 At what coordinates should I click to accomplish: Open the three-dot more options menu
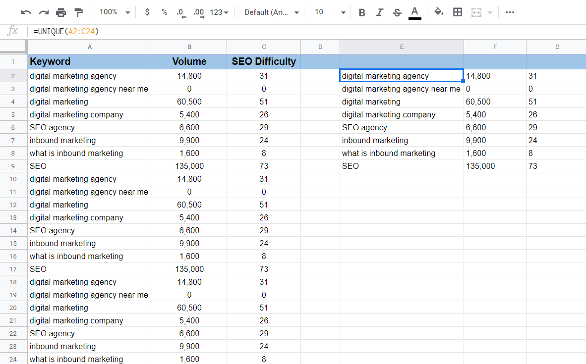click(510, 12)
